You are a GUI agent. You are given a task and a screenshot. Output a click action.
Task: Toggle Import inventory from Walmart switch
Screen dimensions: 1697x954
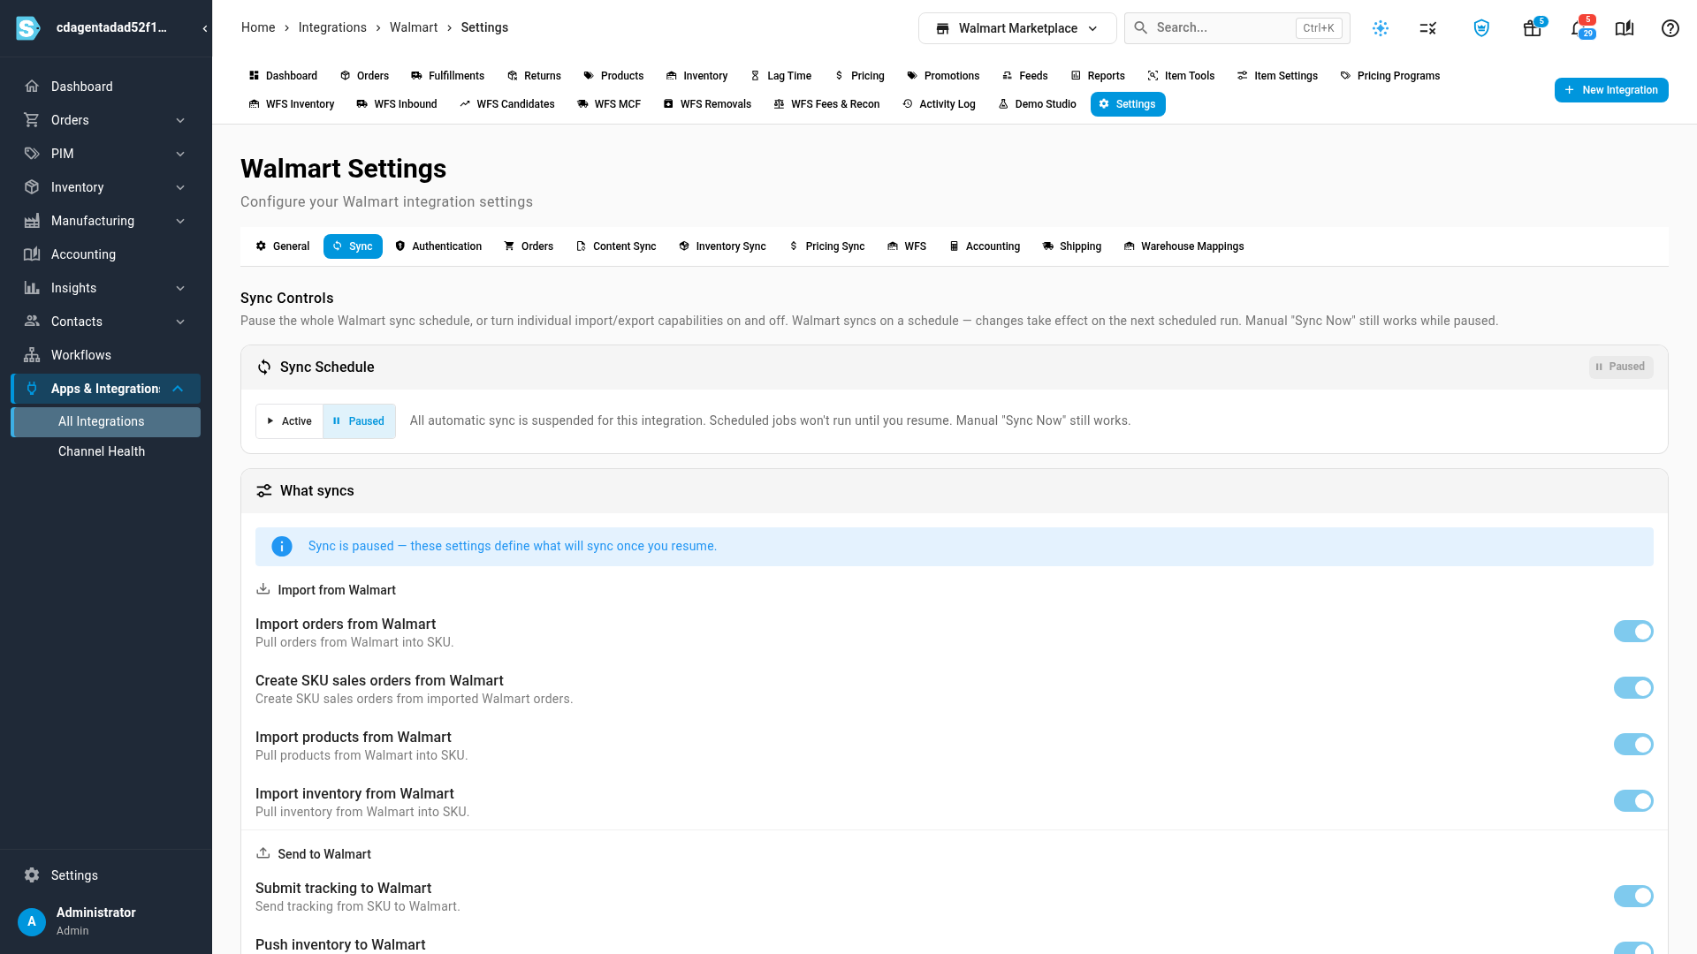click(1633, 801)
